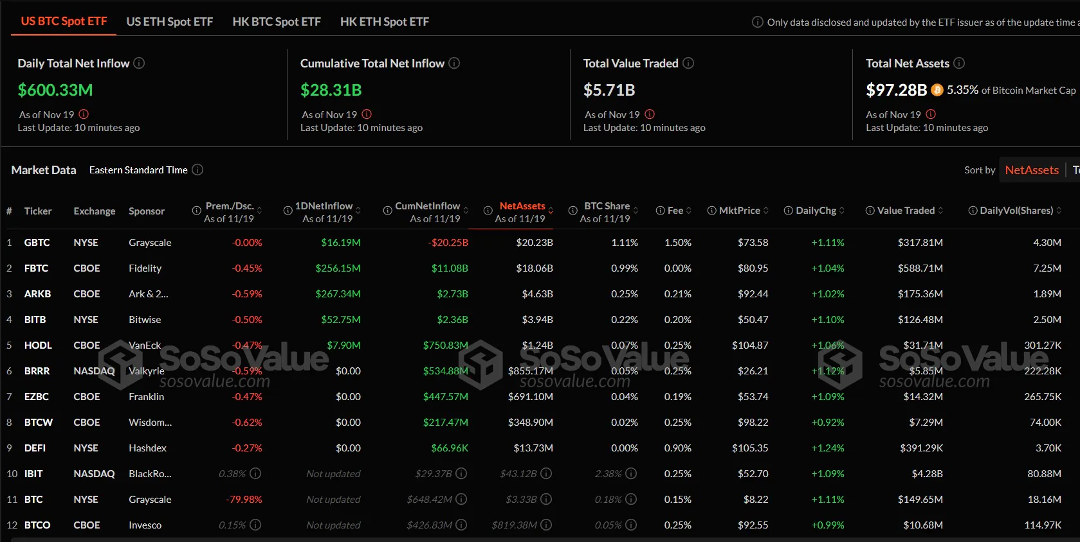Select the US BTC Spot ETF tab
The height and width of the screenshot is (542, 1080).
coord(64,21)
